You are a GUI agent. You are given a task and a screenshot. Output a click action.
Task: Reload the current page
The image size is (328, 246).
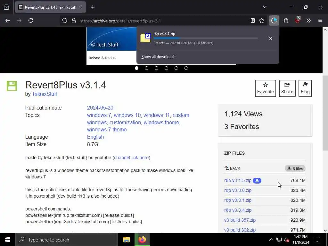[x=31, y=20]
